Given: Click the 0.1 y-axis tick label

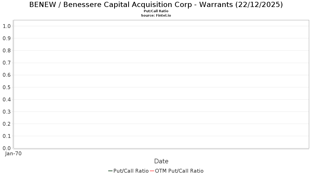Looking at the screenshot, I should [x=6, y=136].
